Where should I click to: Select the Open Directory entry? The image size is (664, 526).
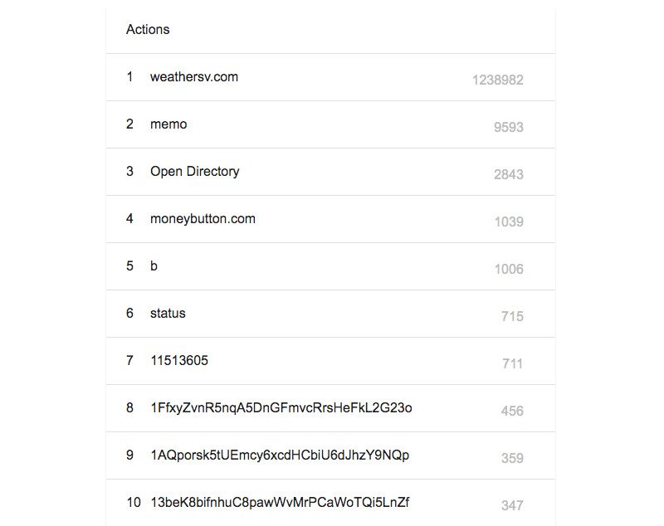coord(194,172)
